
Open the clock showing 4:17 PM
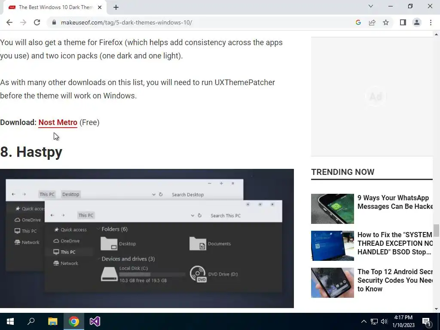[x=403, y=321]
